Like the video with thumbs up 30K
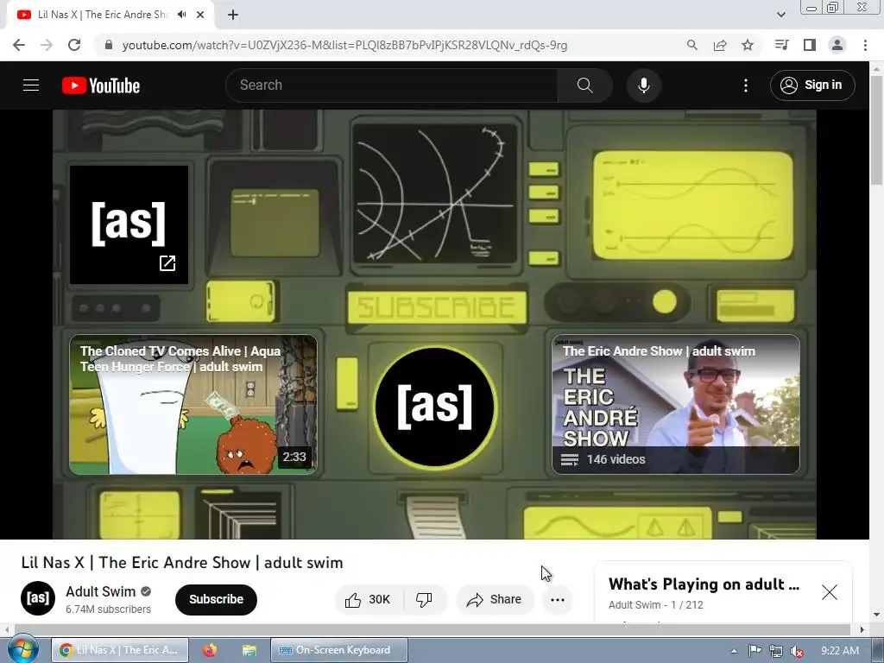This screenshot has height=663, width=884. [x=369, y=599]
